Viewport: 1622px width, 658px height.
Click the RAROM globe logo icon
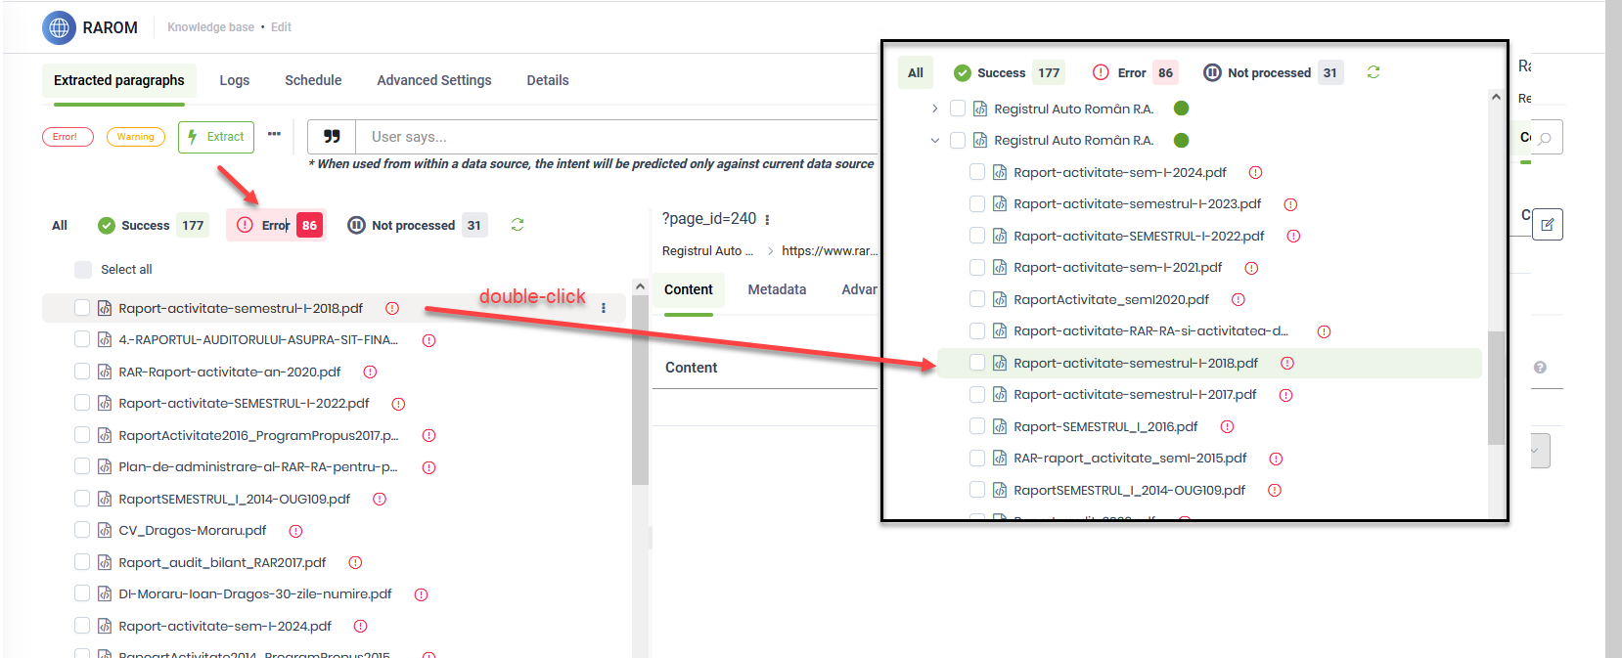[x=59, y=27]
